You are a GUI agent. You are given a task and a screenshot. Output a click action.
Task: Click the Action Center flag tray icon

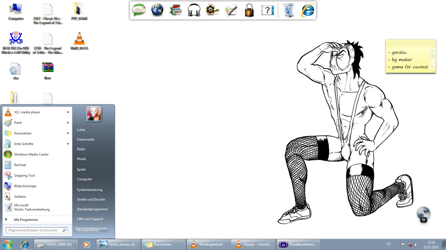pos(403,245)
